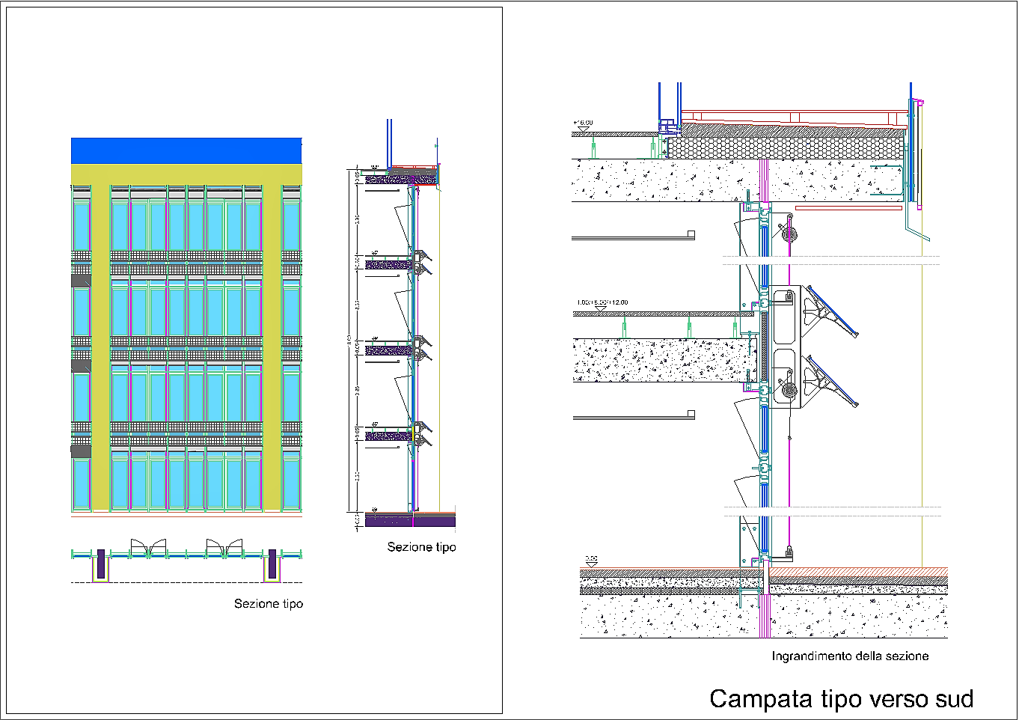Select the honeycomb insulation layer in roof detail
The image size is (1019, 720).
click(784, 147)
